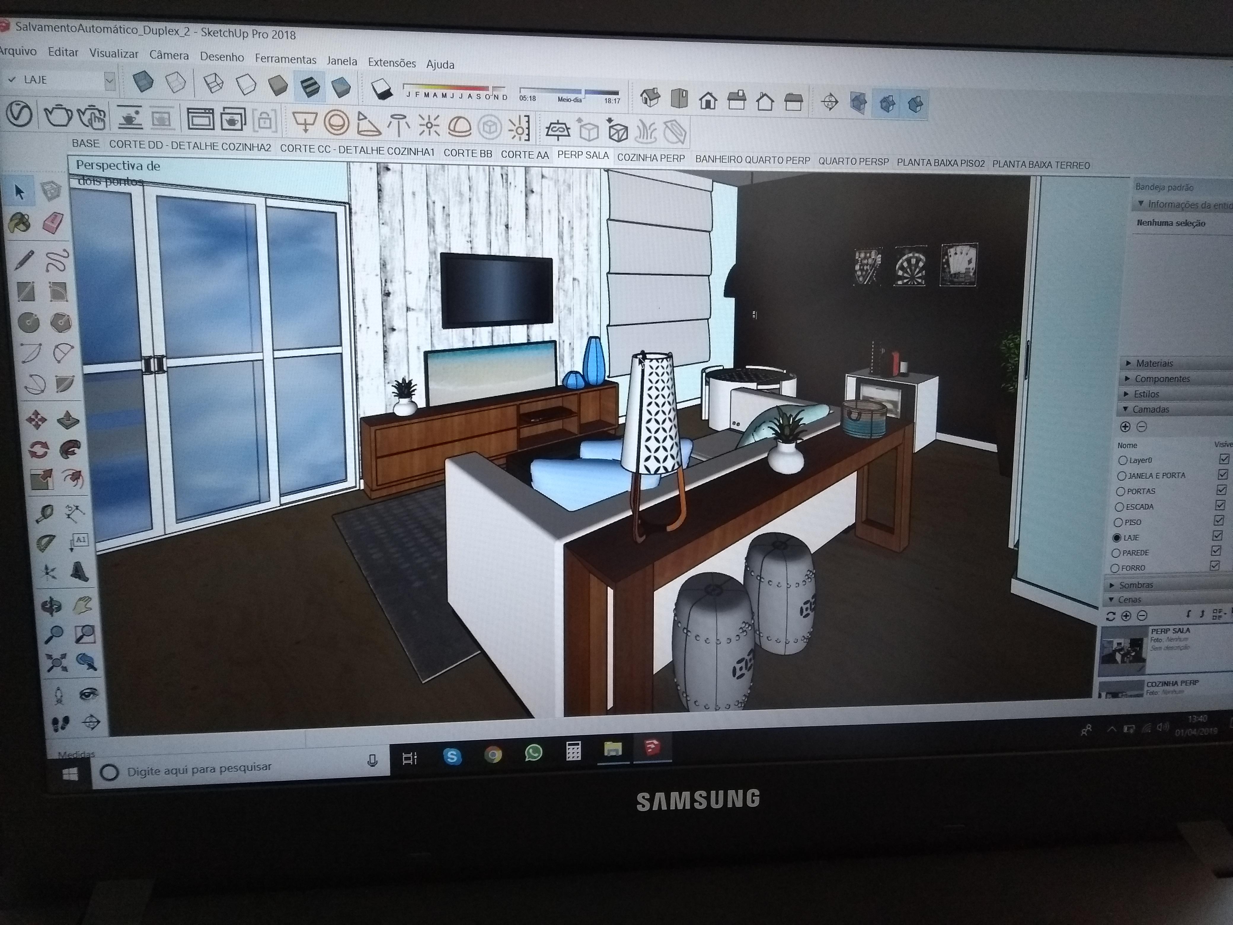Go to PLANTA BAIXA TERREO scene tab
This screenshot has height=925, width=1233.
click(1041, 165)
